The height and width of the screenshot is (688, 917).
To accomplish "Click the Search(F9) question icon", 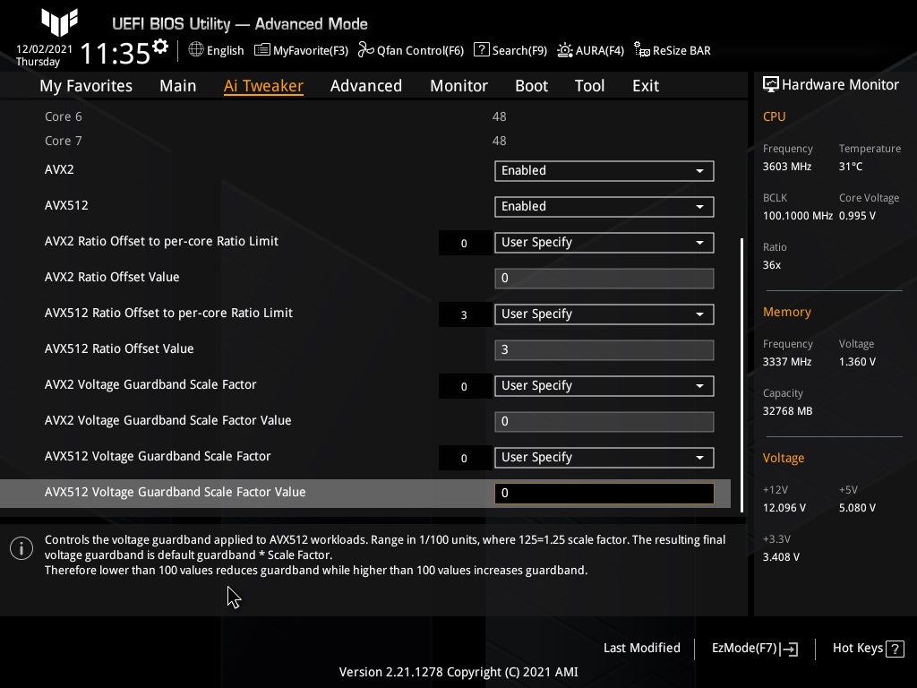I will coord(481,50).
